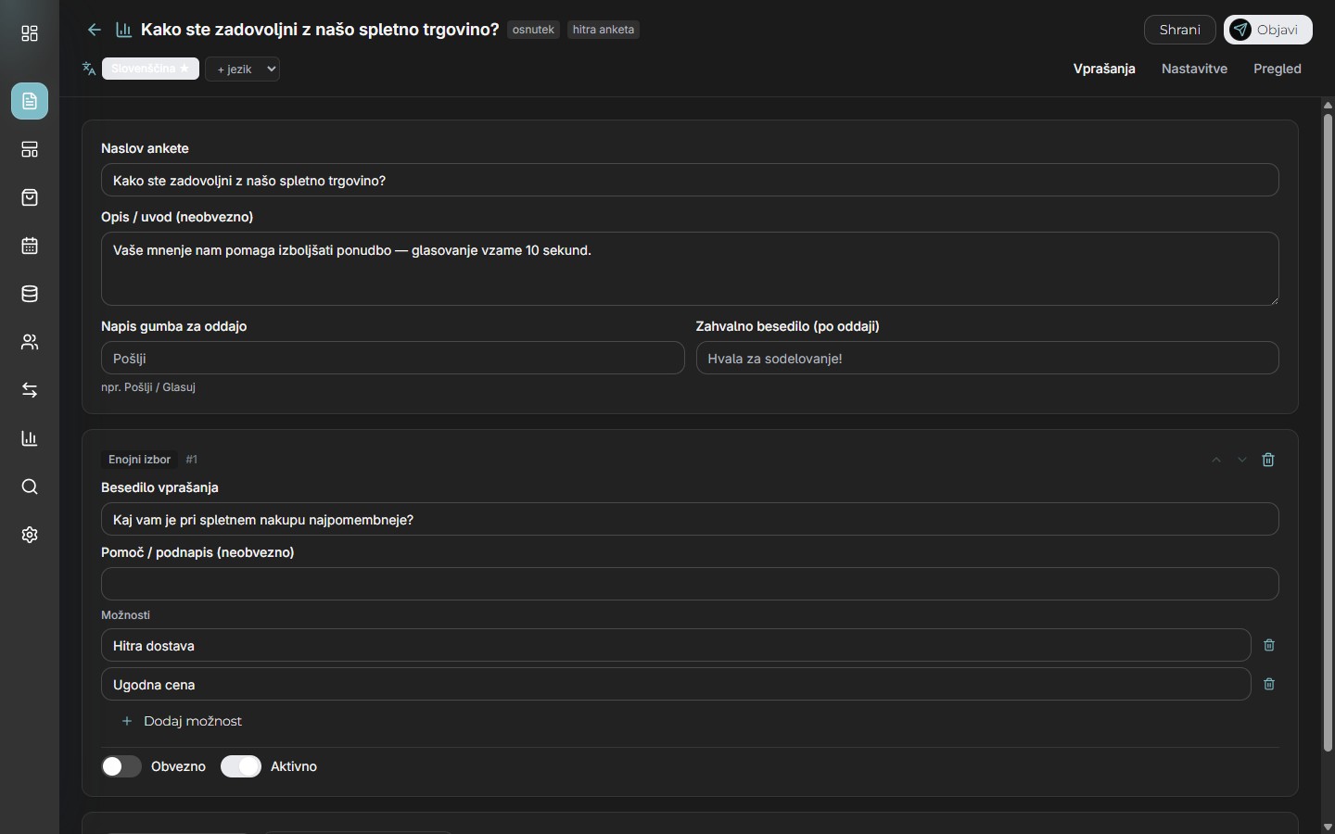
Task: Delete the 'Ugodna cena' option
Action: [x=1269, y=684]
